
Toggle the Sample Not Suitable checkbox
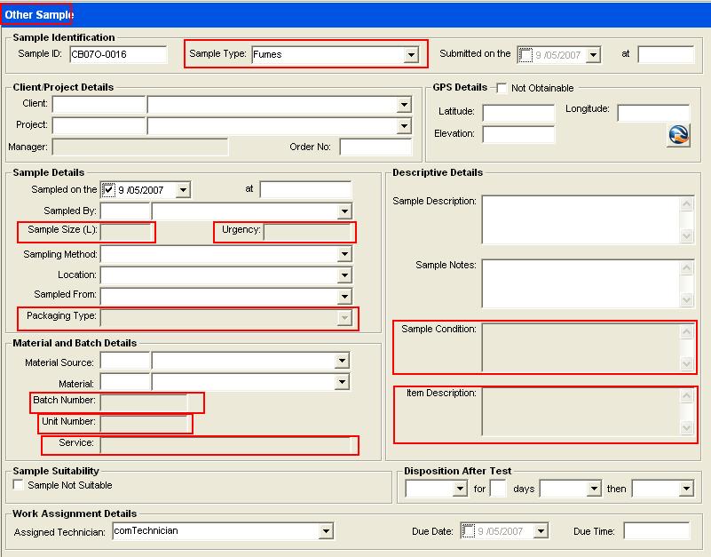pyautogui.click(x=20, y=485)
